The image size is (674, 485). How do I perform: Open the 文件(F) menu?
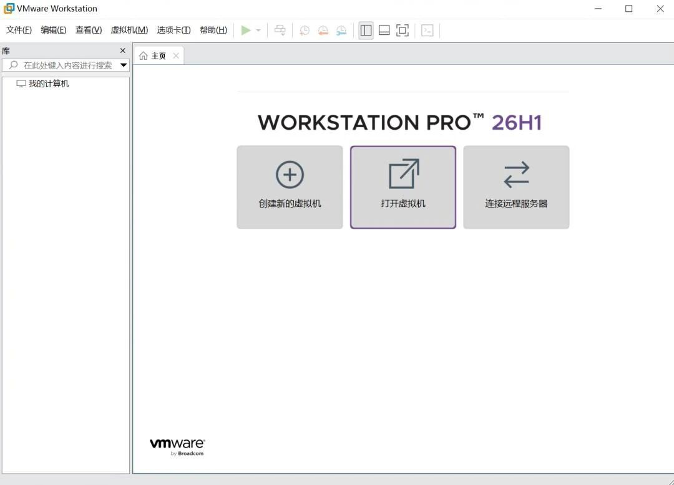(x=19, y=30)
